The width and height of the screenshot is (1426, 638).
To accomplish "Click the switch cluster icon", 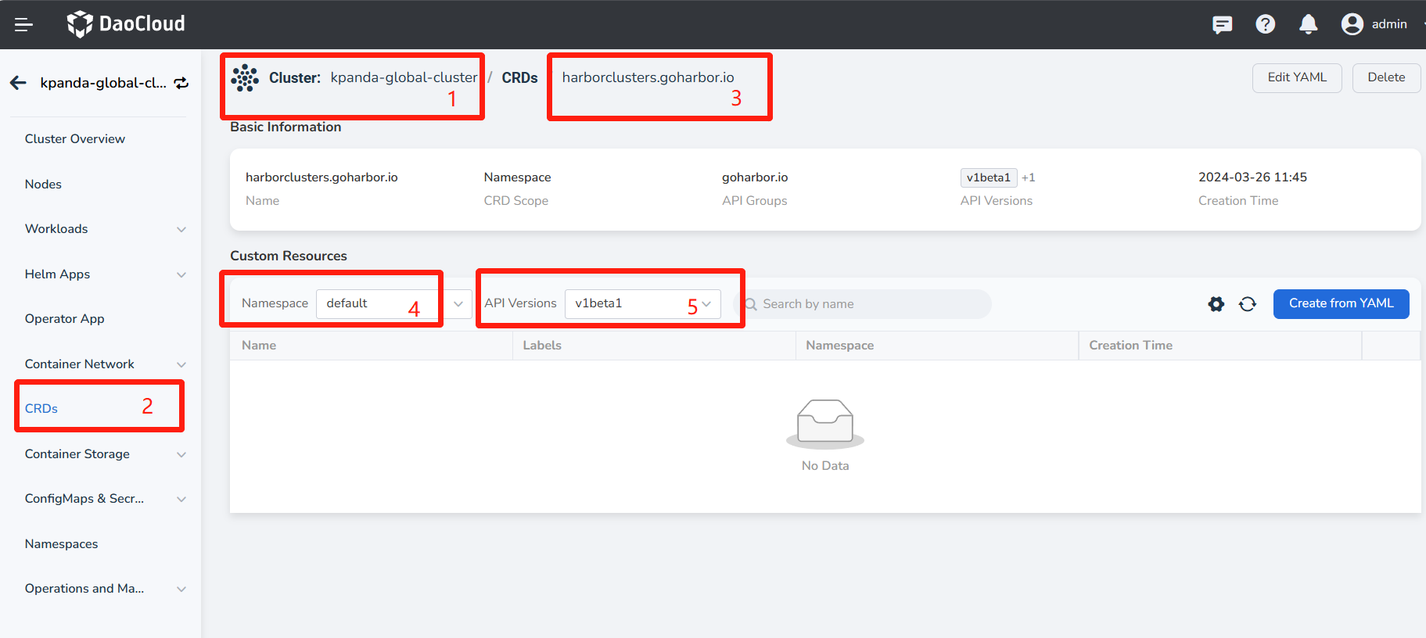I will [181, 83].
